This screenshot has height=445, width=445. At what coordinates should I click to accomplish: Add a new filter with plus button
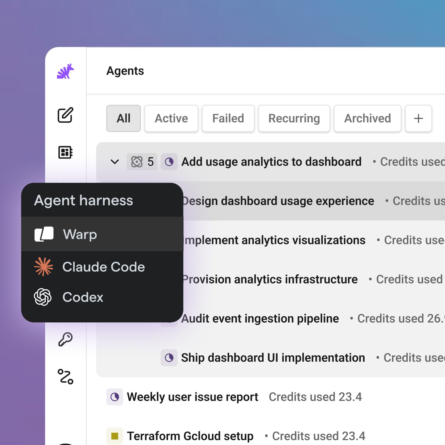tap(418, 118)
